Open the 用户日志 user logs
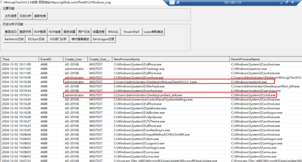 tap(84, 32)
